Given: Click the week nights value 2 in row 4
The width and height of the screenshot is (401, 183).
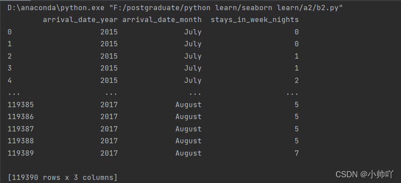Looking at the screenshot, I should (296, 80).
